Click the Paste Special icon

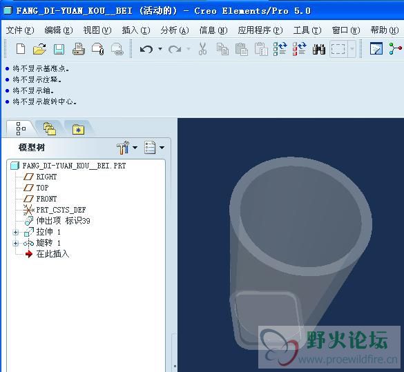[261, 49]
